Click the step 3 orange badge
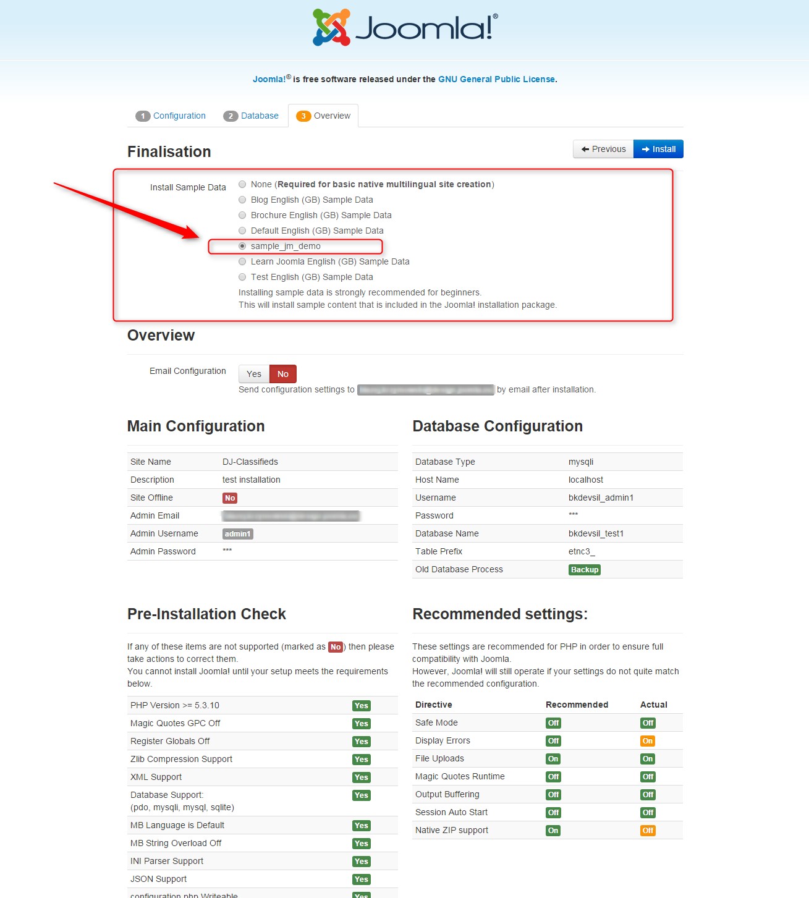Image resolution: width=809 pixels, height=898 pixels. [x=303, y=116]
